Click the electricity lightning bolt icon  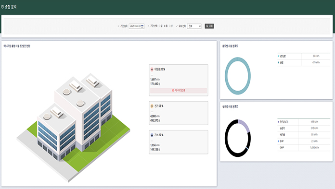tap(152, 106)
